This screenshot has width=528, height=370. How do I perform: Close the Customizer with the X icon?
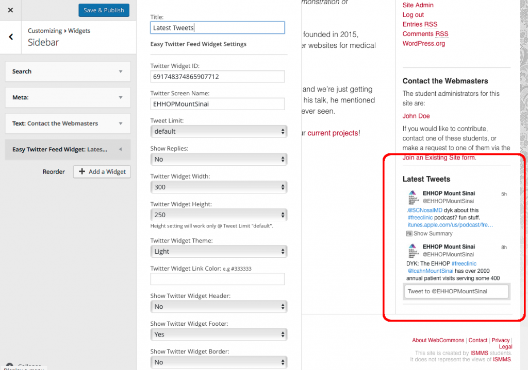pyautogui.click(x=10, y=10)
